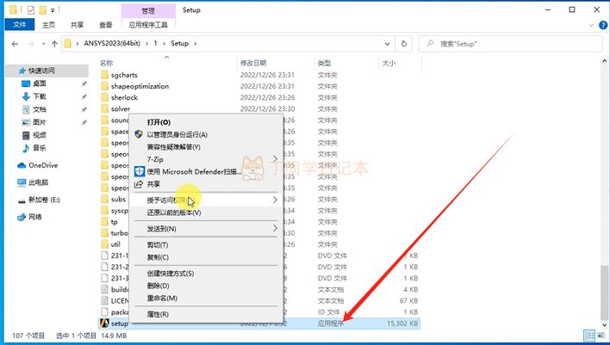Open recent locations dropdown arrow

[x=43, y=44]
